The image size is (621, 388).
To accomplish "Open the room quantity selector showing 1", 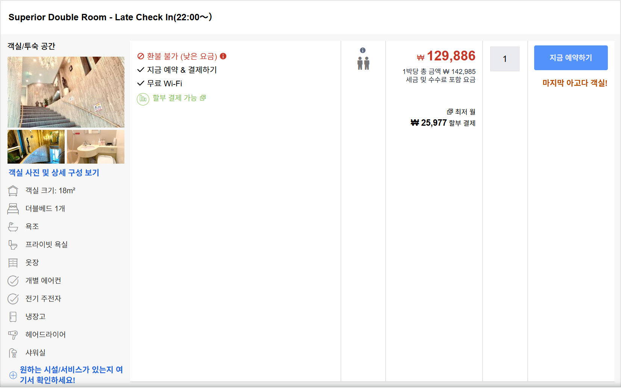I will (504, 59).
